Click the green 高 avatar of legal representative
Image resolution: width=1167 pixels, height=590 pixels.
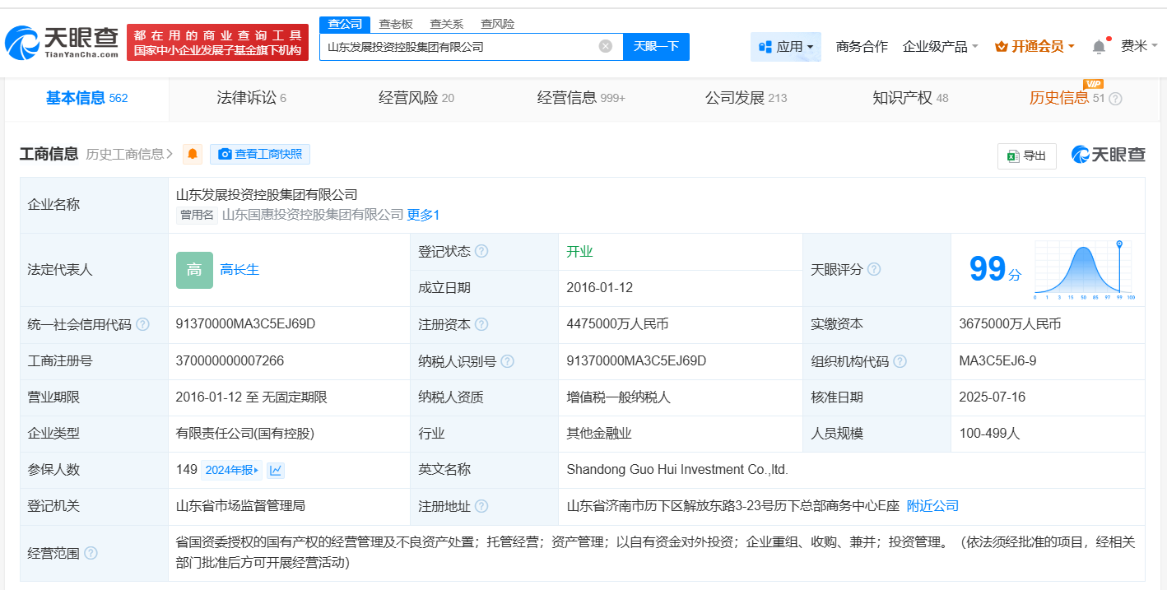point(194,270)
